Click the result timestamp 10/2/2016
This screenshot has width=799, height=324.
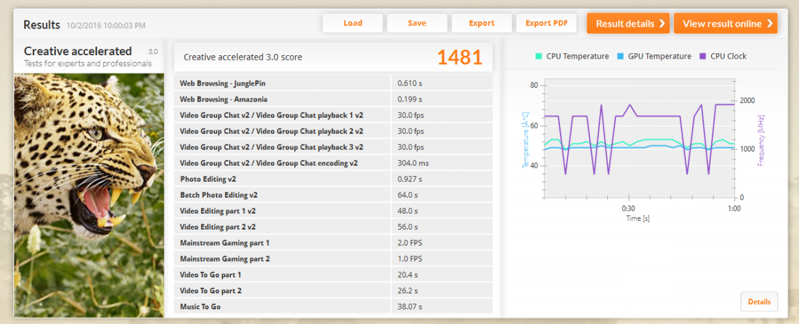pyautogui.click(x=106, y=26)
